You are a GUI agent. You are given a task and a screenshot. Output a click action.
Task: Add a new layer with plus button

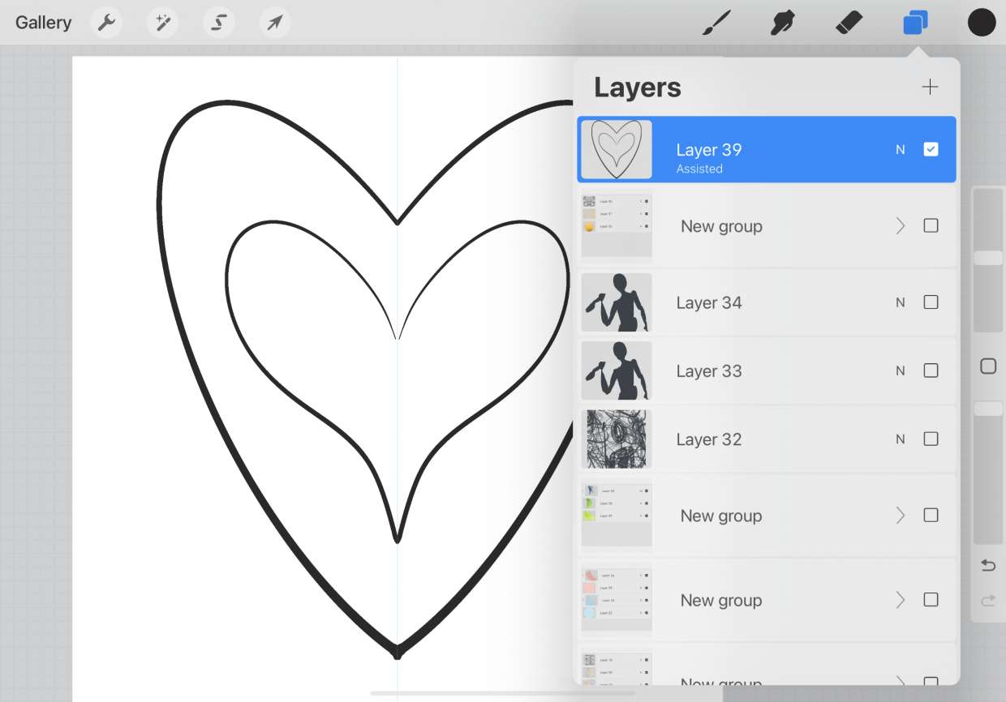click(x=930, y=88)
